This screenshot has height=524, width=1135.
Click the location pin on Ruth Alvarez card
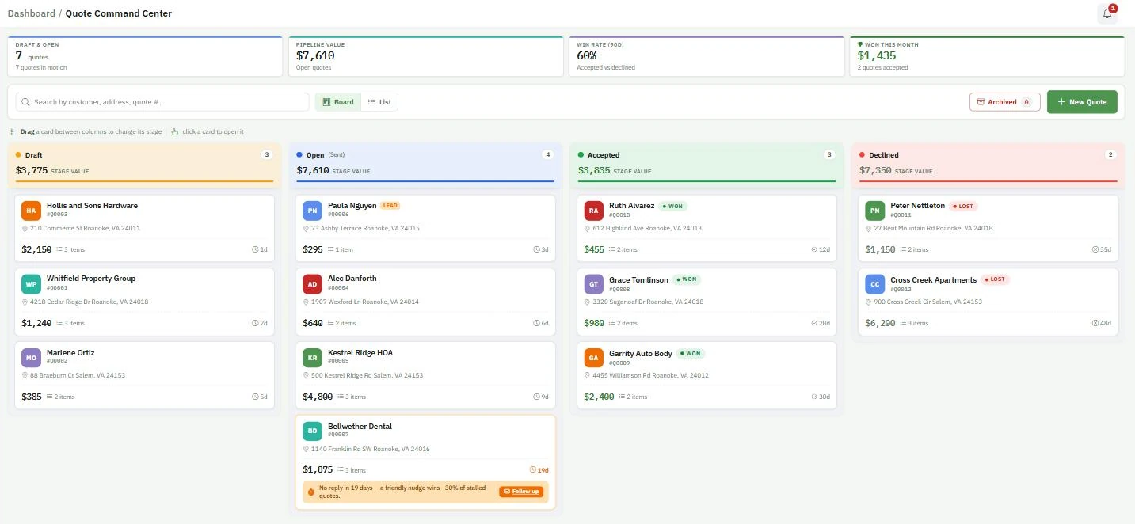[588, 228]
